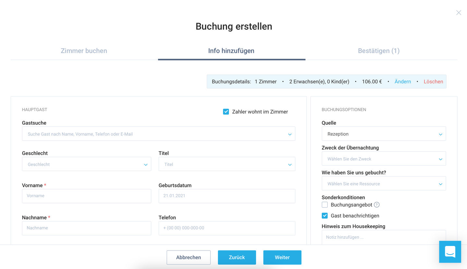Click the Ändern link in Buchungsdetails
This screenshot has width=467, height=269.
click(x=403, y=82)
